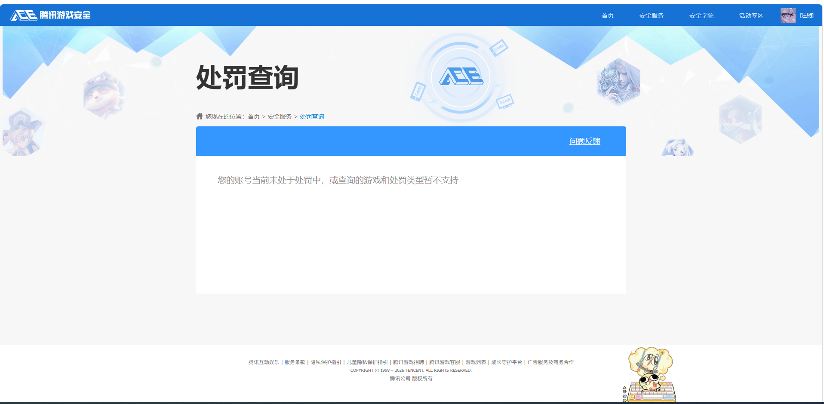Open the 首页 navigation item
Image resolution: width=824 pixels, height=404 pixels.
click(608, 15)
